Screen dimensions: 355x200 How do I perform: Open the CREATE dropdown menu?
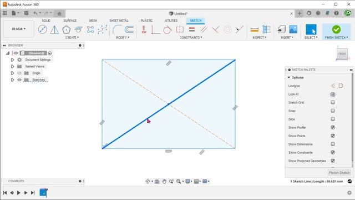pyautogui.click(x=72, y=37)
